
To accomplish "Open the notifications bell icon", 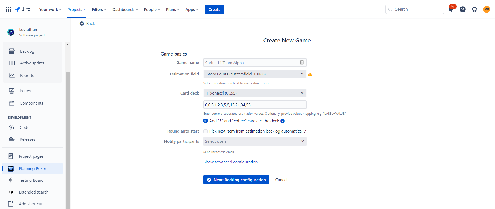I will pyautogui.click(x=451, y=10).
